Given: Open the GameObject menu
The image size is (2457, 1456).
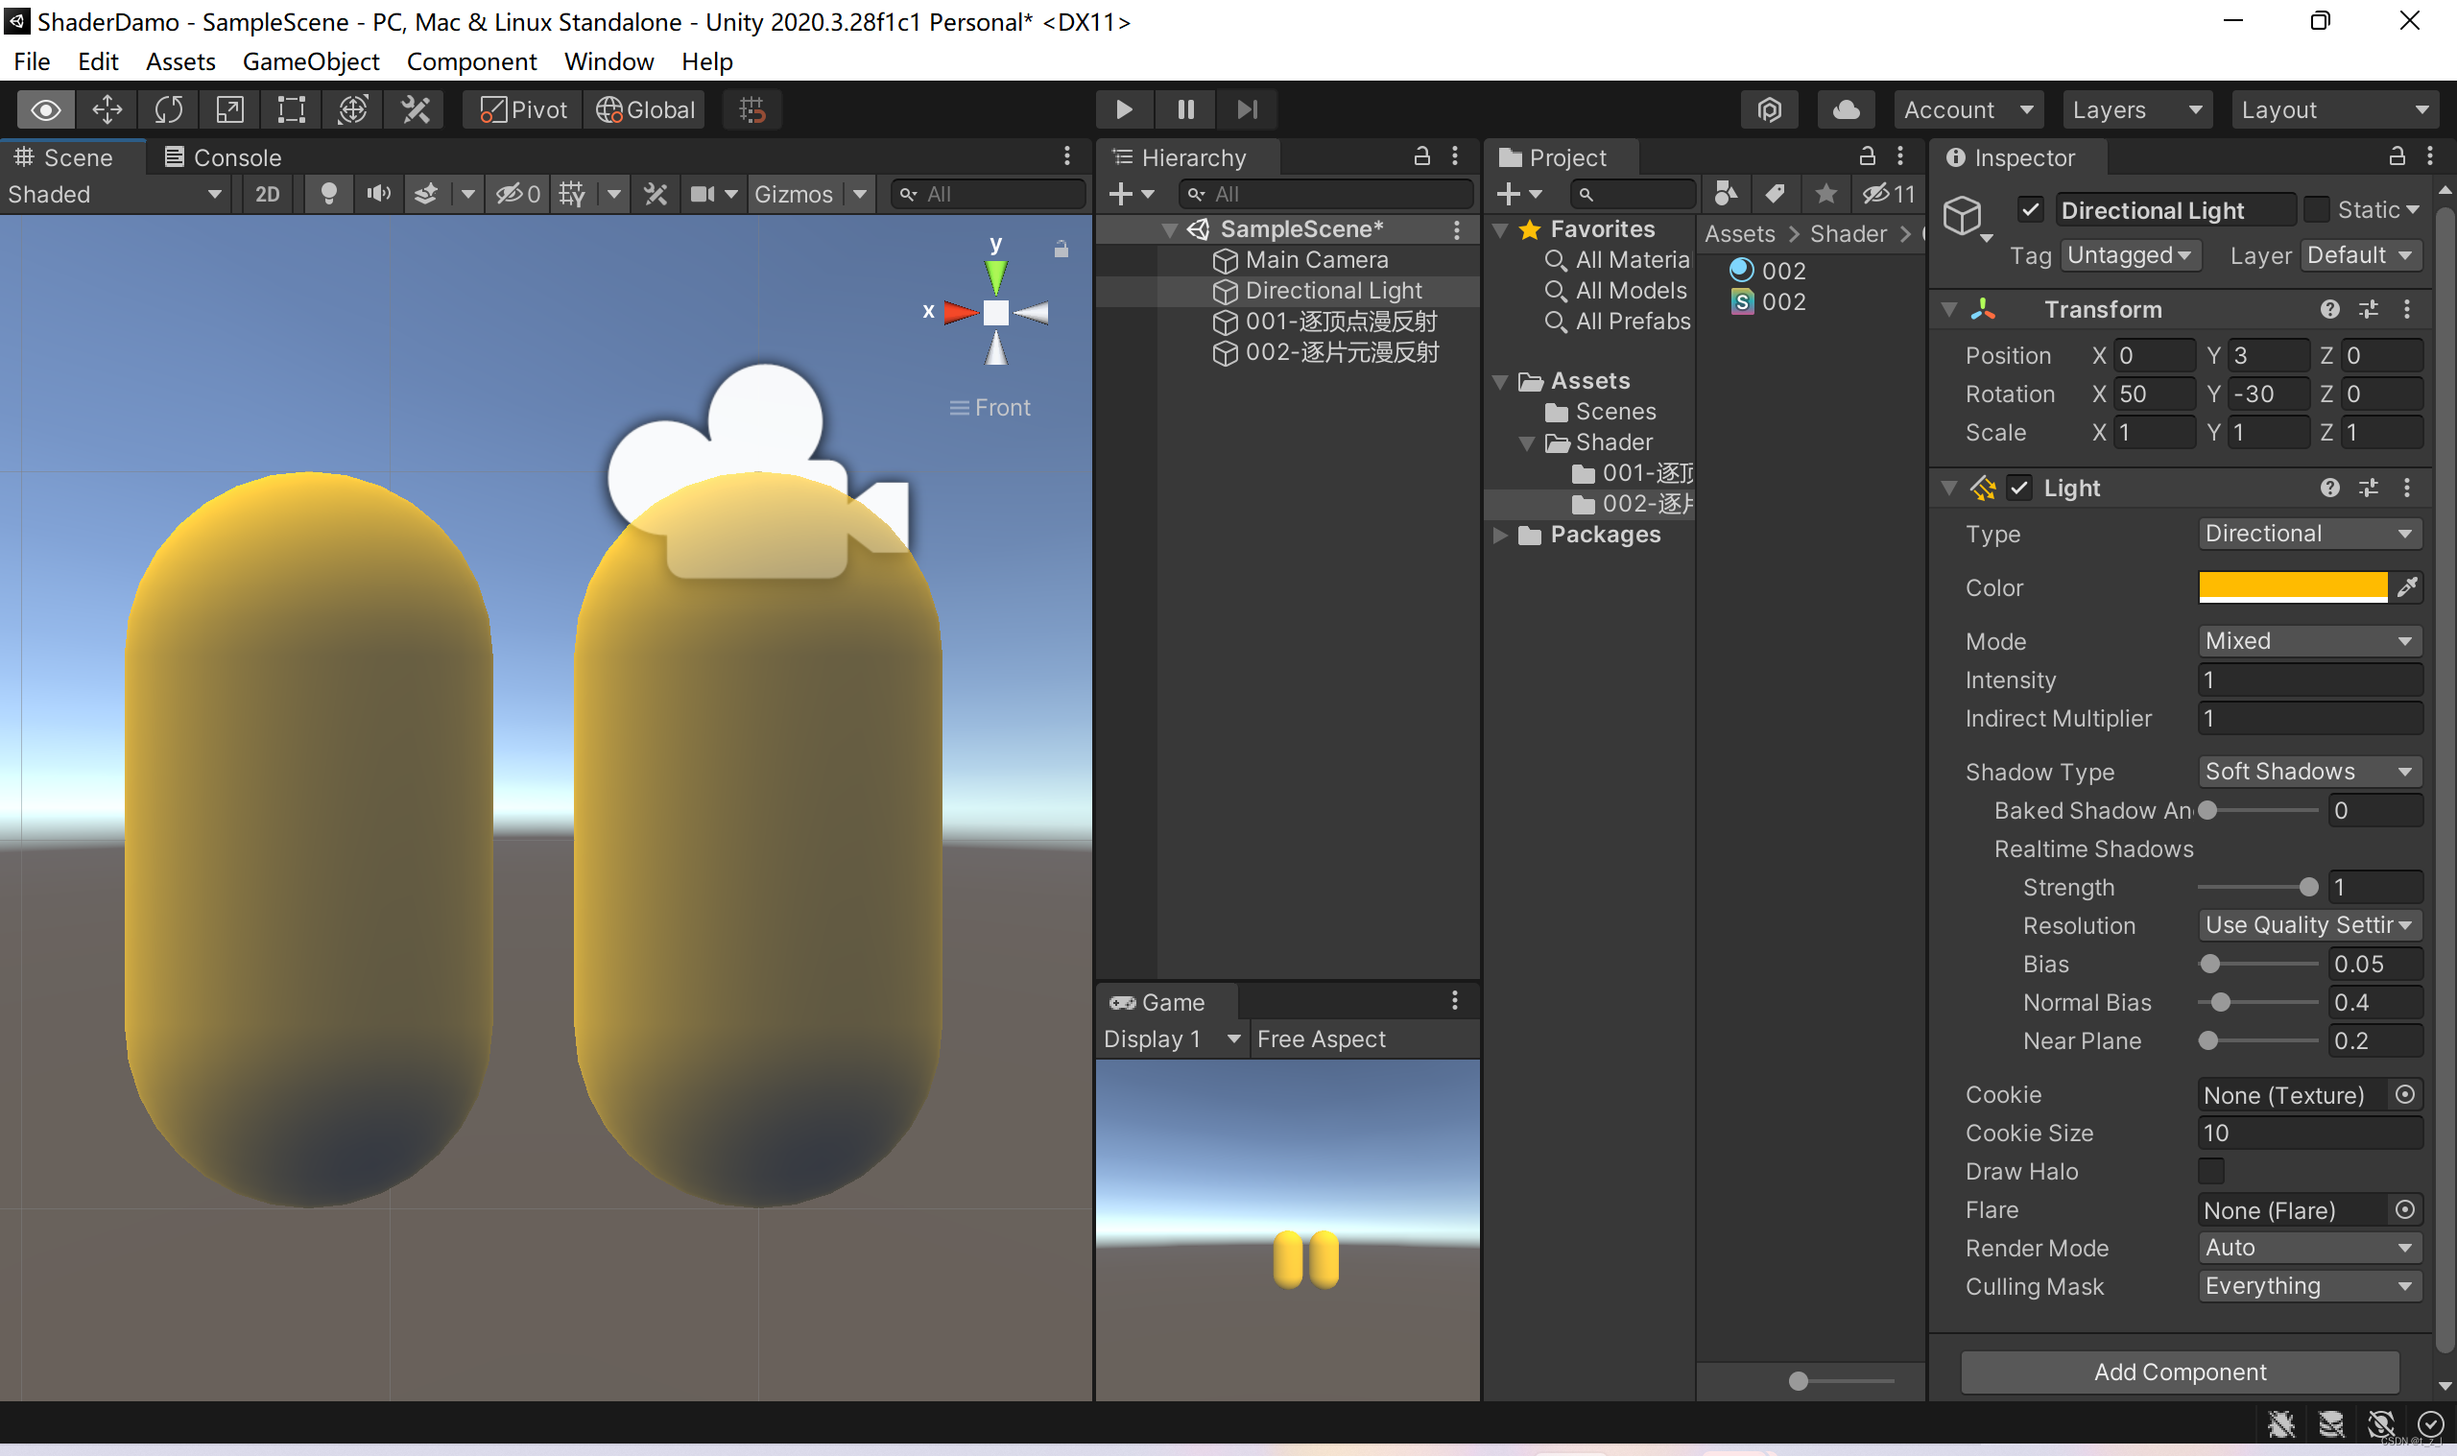Looking at the screenshot, I should click(311, 61).
